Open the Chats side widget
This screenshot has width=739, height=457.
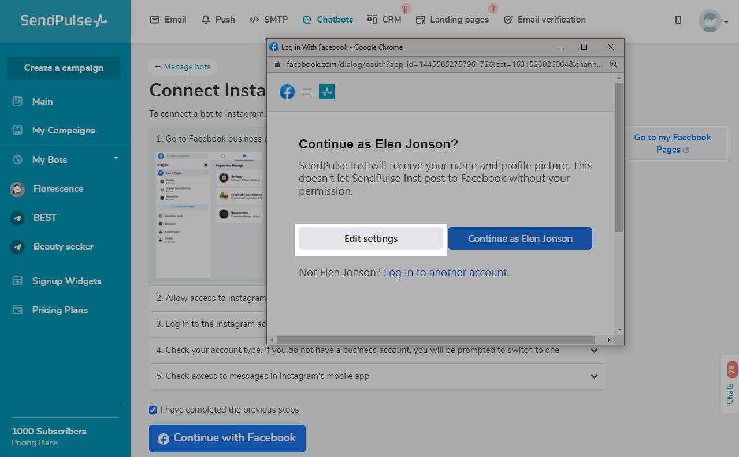tap(730, 384)
